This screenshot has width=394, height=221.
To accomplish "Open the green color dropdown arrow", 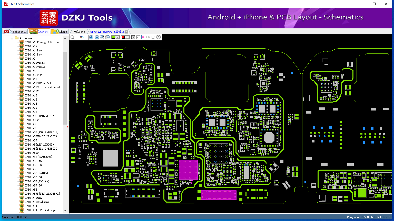I will (x=117, y=37).
